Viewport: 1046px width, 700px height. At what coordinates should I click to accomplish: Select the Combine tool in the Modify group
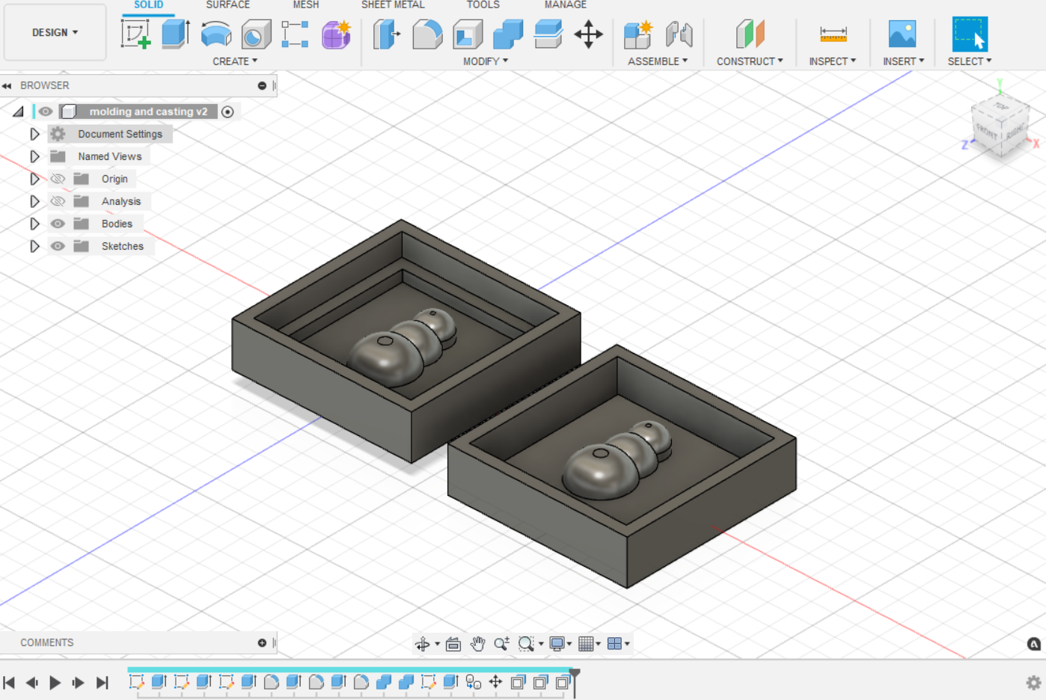[x=508, y=34]
